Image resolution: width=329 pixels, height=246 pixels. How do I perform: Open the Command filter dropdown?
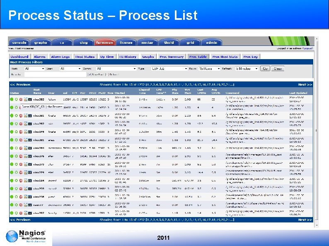point(116,69)
